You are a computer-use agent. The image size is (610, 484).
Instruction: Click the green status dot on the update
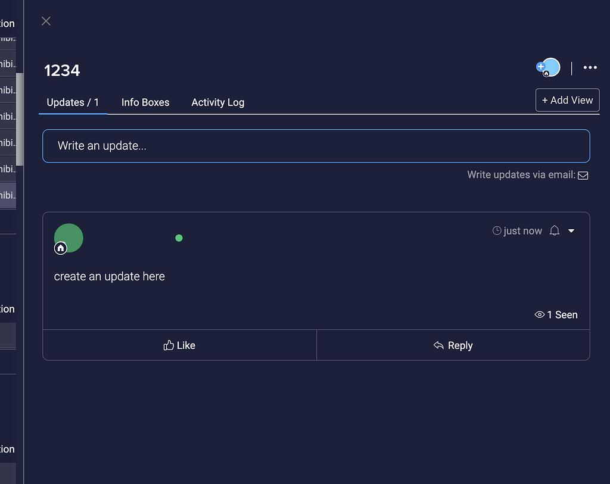click(x=179, y=238)
